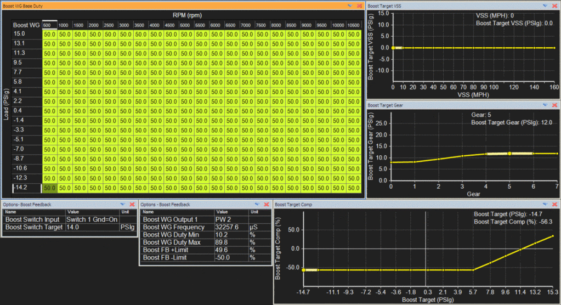Select the Boost WG Frequency row name
This screenshot has height=305, width=561.
click(178, 227)
